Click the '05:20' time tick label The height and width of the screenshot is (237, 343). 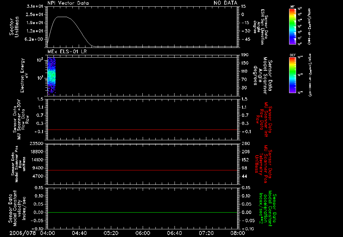tap(111, 233)
